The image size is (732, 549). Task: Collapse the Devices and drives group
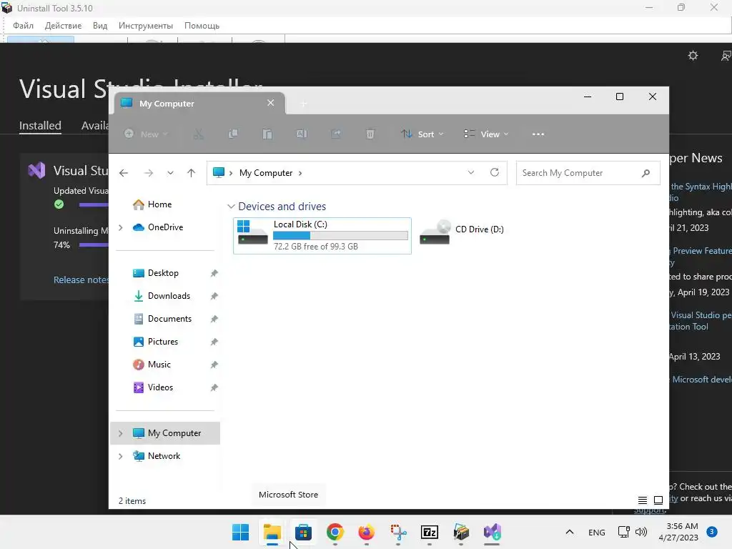[231, 207]
